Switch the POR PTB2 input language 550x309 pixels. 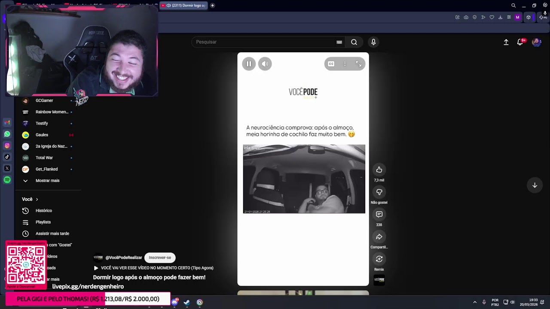point(495,302)
